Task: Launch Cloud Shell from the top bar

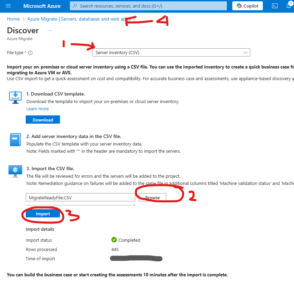Action: [274, 6]
